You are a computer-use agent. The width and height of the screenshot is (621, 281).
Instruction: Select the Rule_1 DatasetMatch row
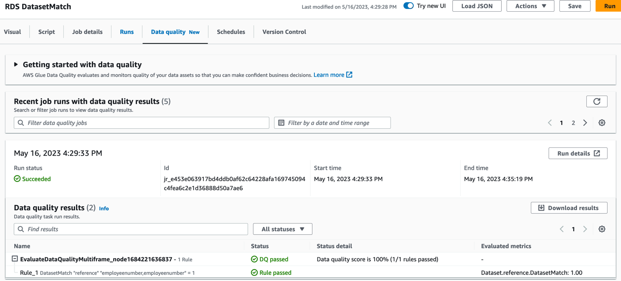point(310,273)
